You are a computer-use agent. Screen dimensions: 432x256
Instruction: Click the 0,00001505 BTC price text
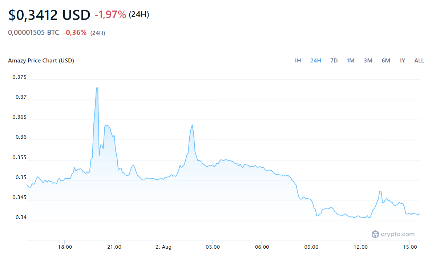coord(33,33)
